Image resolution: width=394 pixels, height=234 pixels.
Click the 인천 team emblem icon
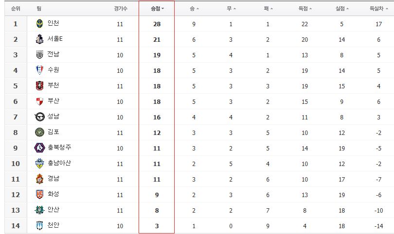pyautogui.click(x=39, y=24)
